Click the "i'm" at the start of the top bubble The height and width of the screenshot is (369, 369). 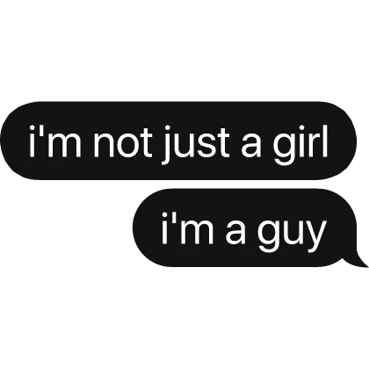(55, 141)
